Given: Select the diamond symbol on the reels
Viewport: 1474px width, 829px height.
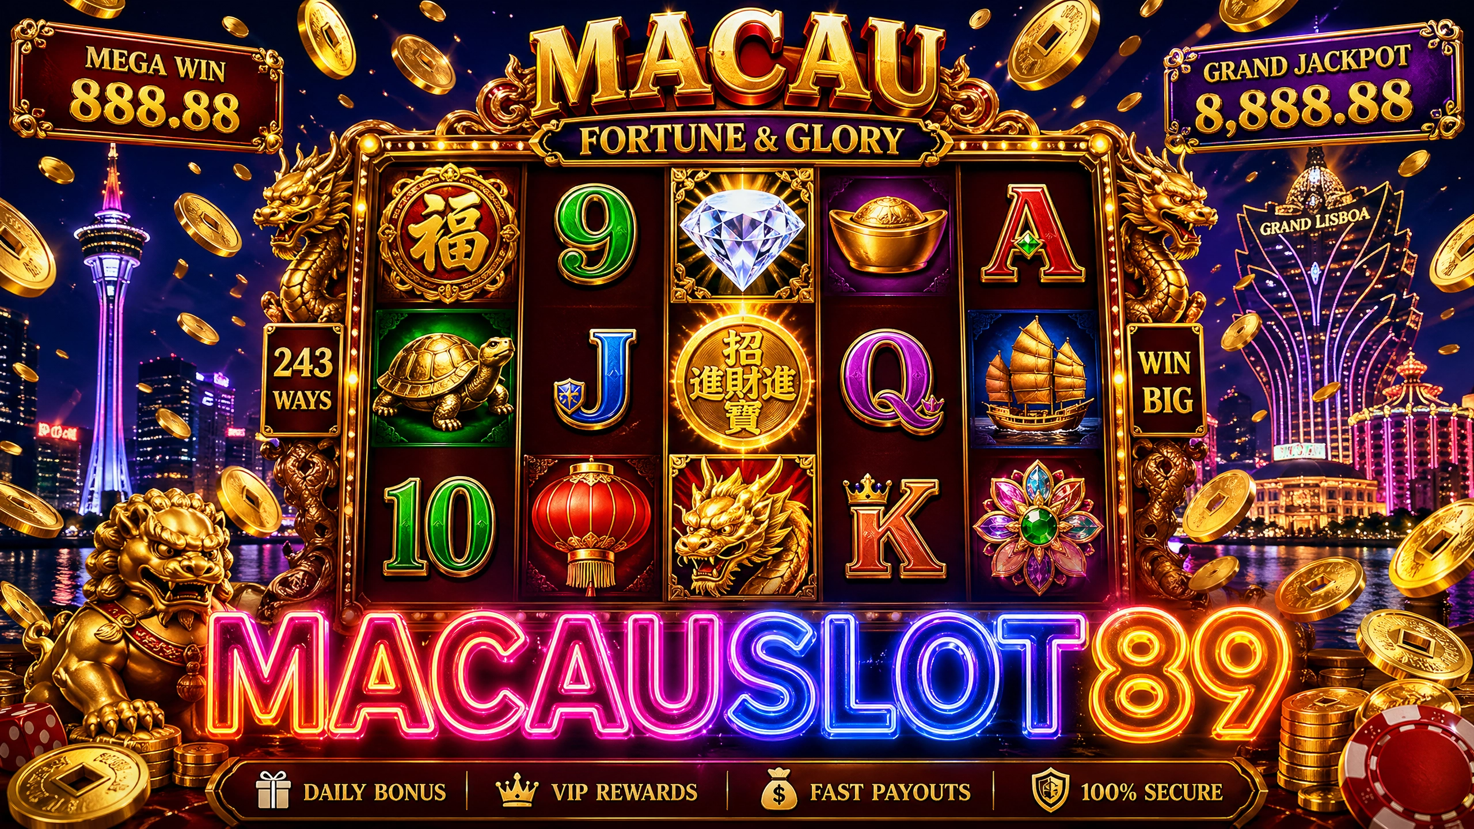Looking at the screenshot, I should 742,235.
